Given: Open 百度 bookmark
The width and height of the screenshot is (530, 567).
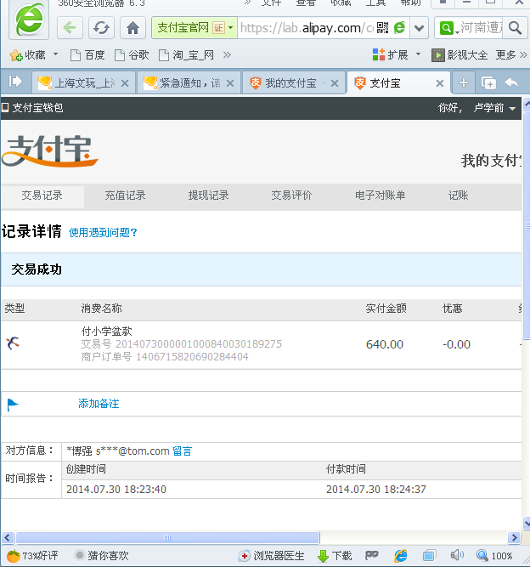Looking at the screenshot, I should tap(87, 55).
